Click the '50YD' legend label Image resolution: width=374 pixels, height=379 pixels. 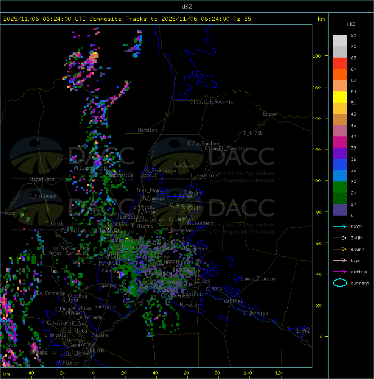point(356,227)
